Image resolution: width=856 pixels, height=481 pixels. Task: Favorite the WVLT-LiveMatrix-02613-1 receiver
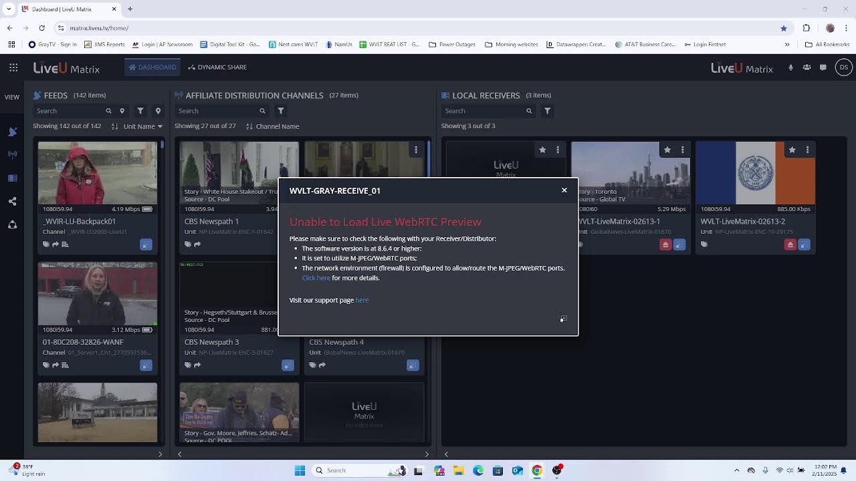tap(667, 150)
